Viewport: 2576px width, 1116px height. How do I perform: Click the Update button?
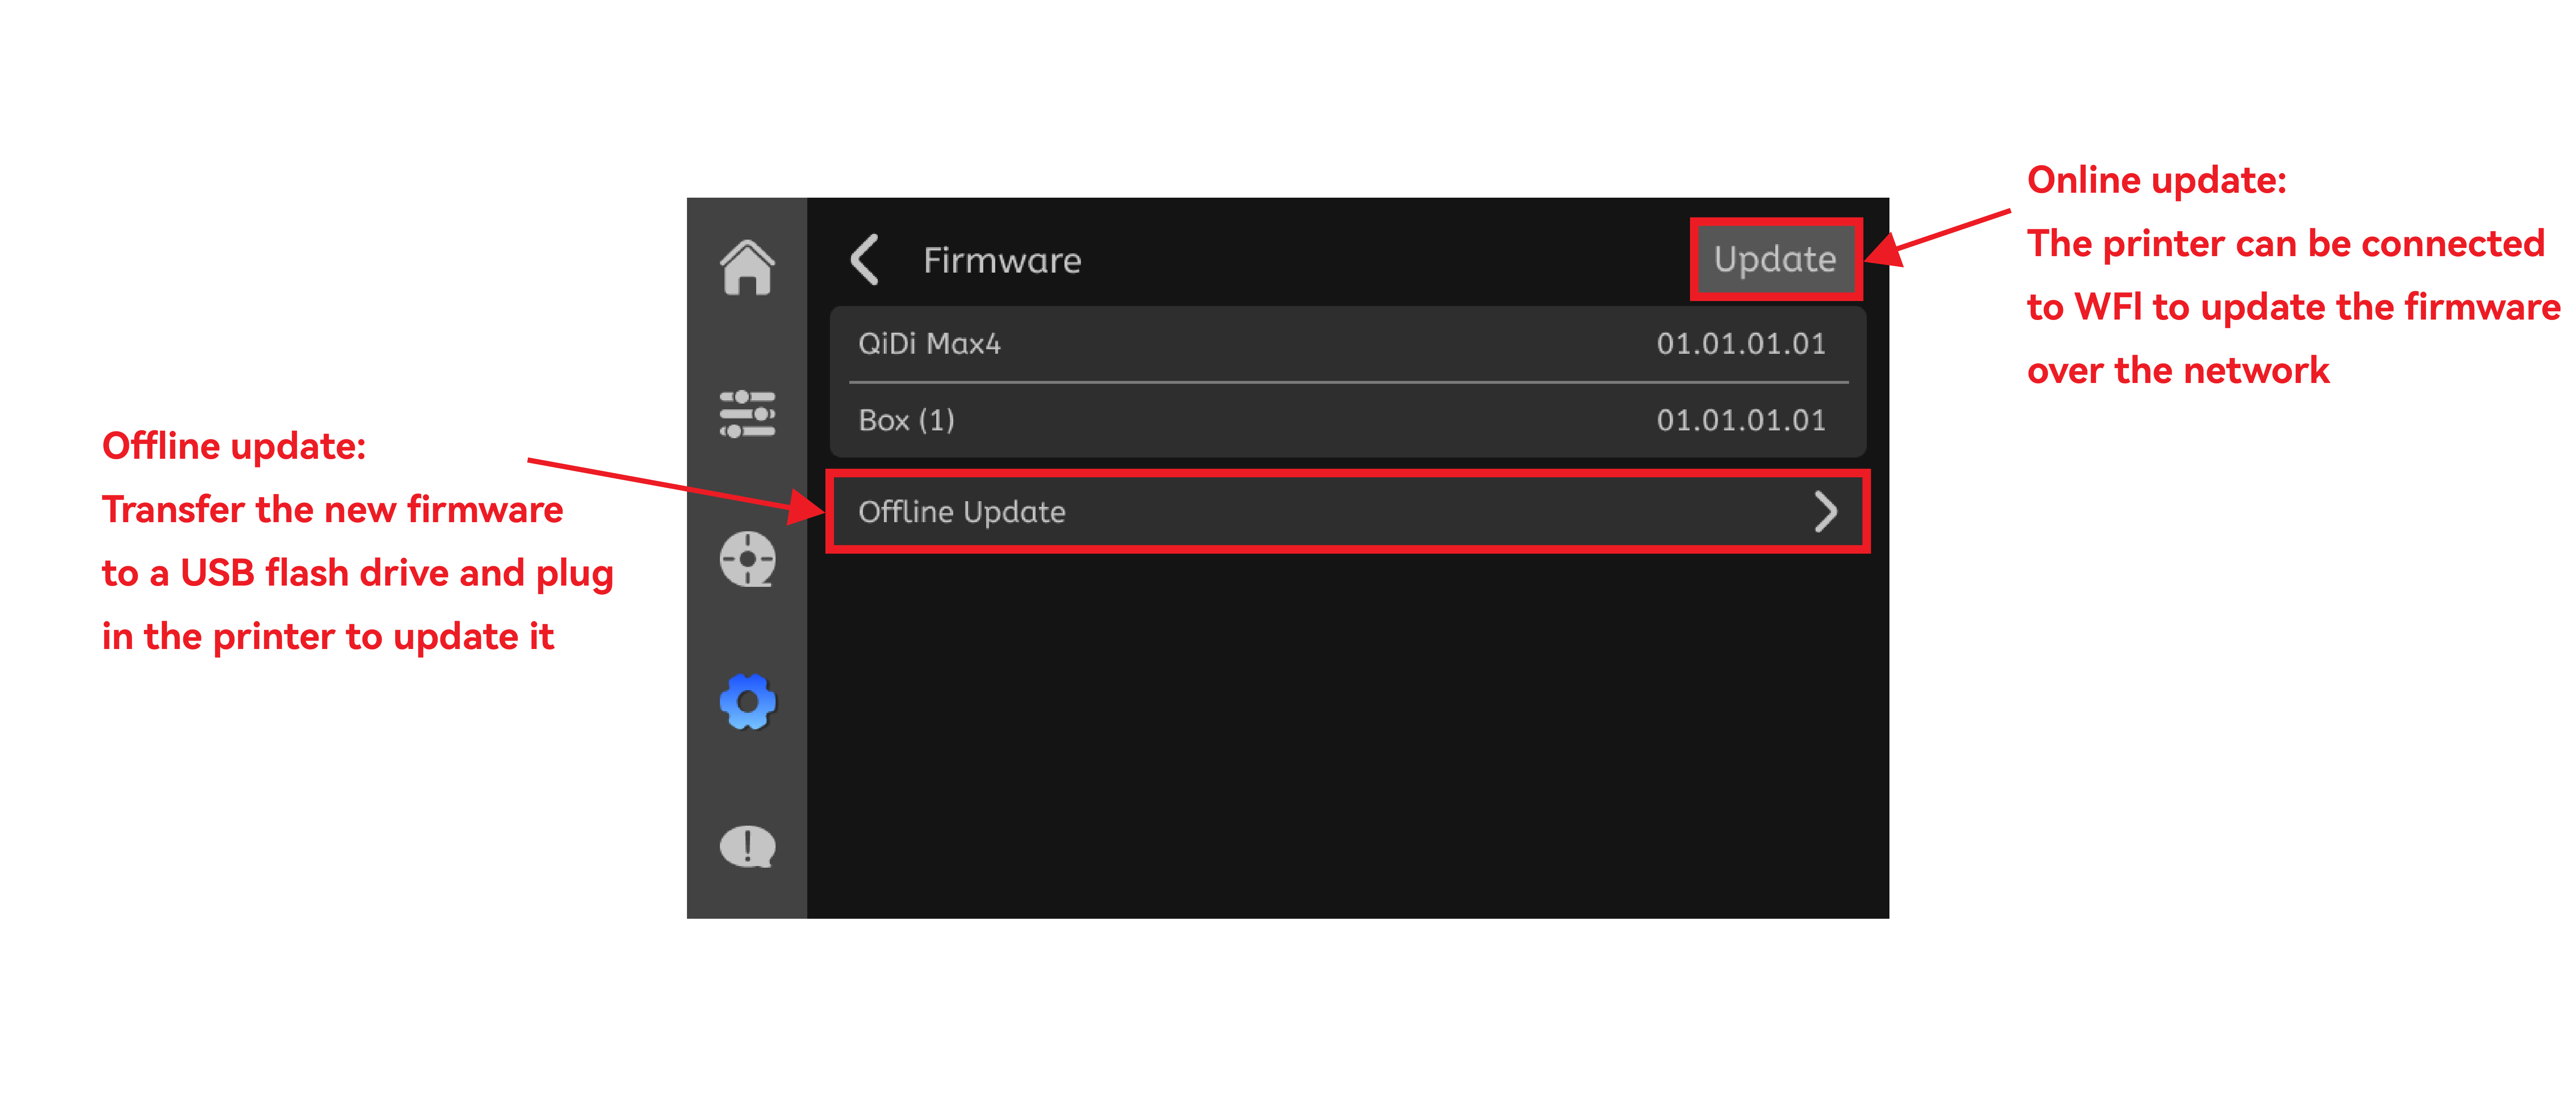1775,259
